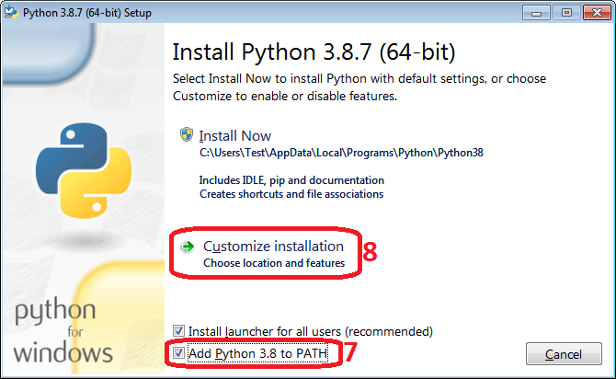Toggle the Install launcher for all users checkbox
The height and width of the screenshot is (379, 616).
(x=179, y=330)
